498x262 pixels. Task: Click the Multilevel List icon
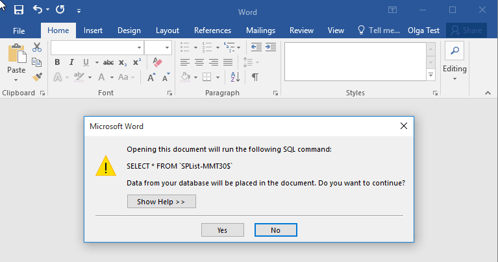pos(229,47)
